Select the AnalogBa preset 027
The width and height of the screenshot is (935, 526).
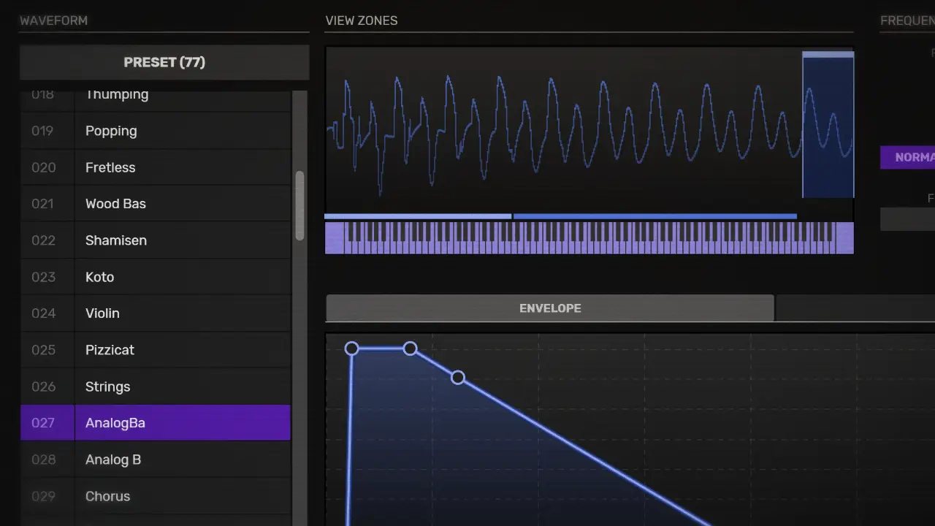click(x=155, y=423)
